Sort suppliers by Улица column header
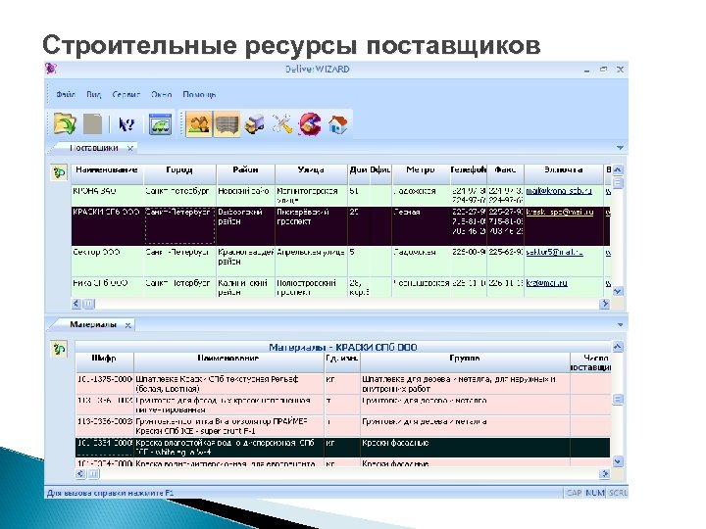 (x=311, y=174)
